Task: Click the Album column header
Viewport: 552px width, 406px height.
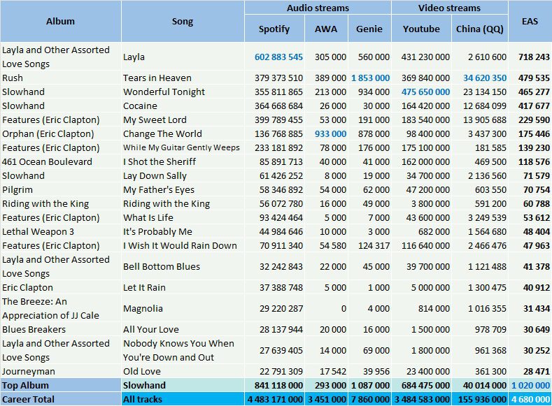Action: click(61, 22)
